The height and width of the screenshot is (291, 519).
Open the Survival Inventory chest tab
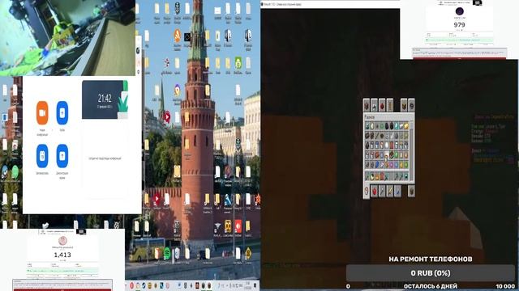[x=411, y=191]
